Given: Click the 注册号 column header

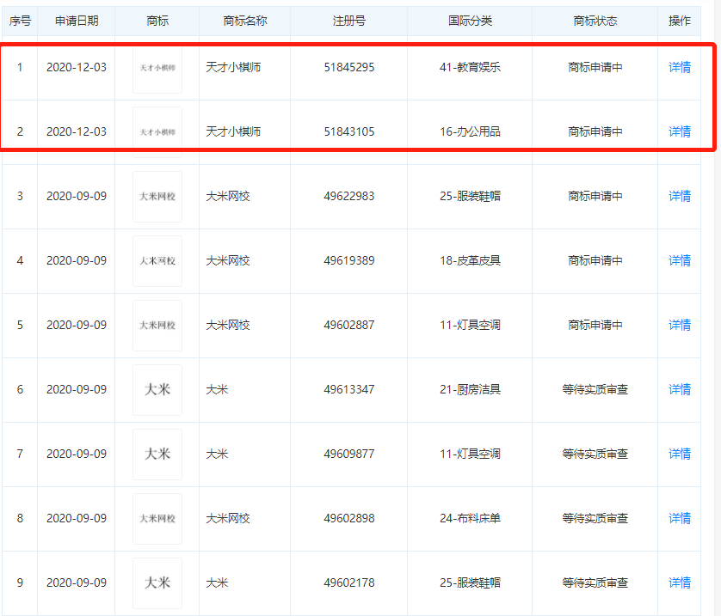Looking at the screenshot, I should tap(349, 21).
